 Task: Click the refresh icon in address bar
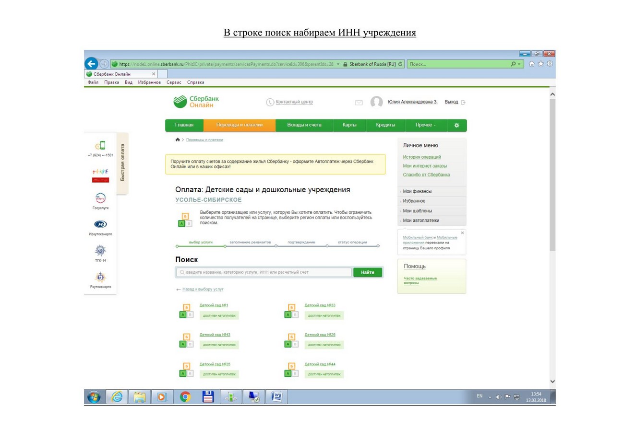pos(400,64)
